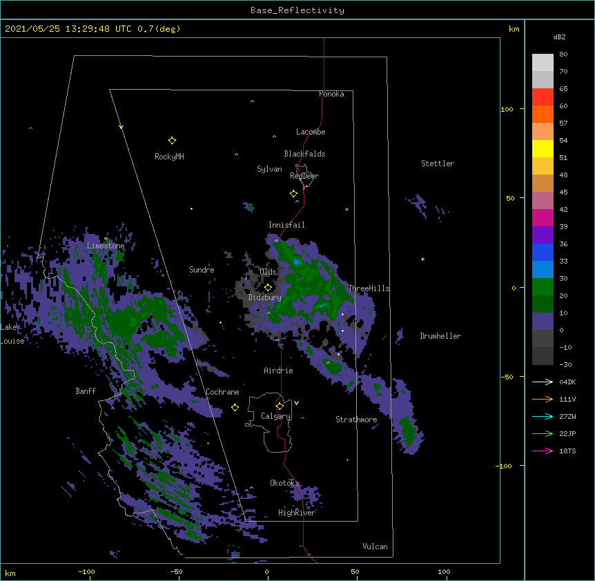Pick the yellow 51-54 dBZ swatch
Viewport: 595px width, 581px height.
pyautogui.click(x=543, y=148)
